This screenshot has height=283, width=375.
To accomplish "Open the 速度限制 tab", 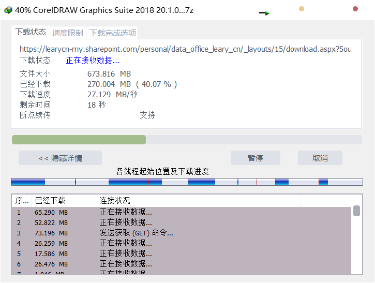I will pos(68,33).
